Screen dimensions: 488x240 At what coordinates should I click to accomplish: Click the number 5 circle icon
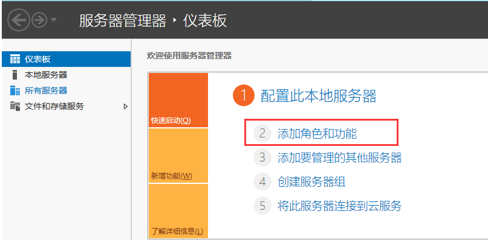tap(262, 206)
